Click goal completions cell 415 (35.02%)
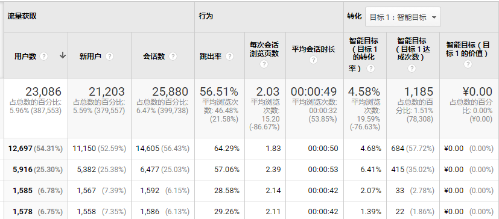Image resolution: width=499 pixels, height=219 pixels. coord(413,170)
